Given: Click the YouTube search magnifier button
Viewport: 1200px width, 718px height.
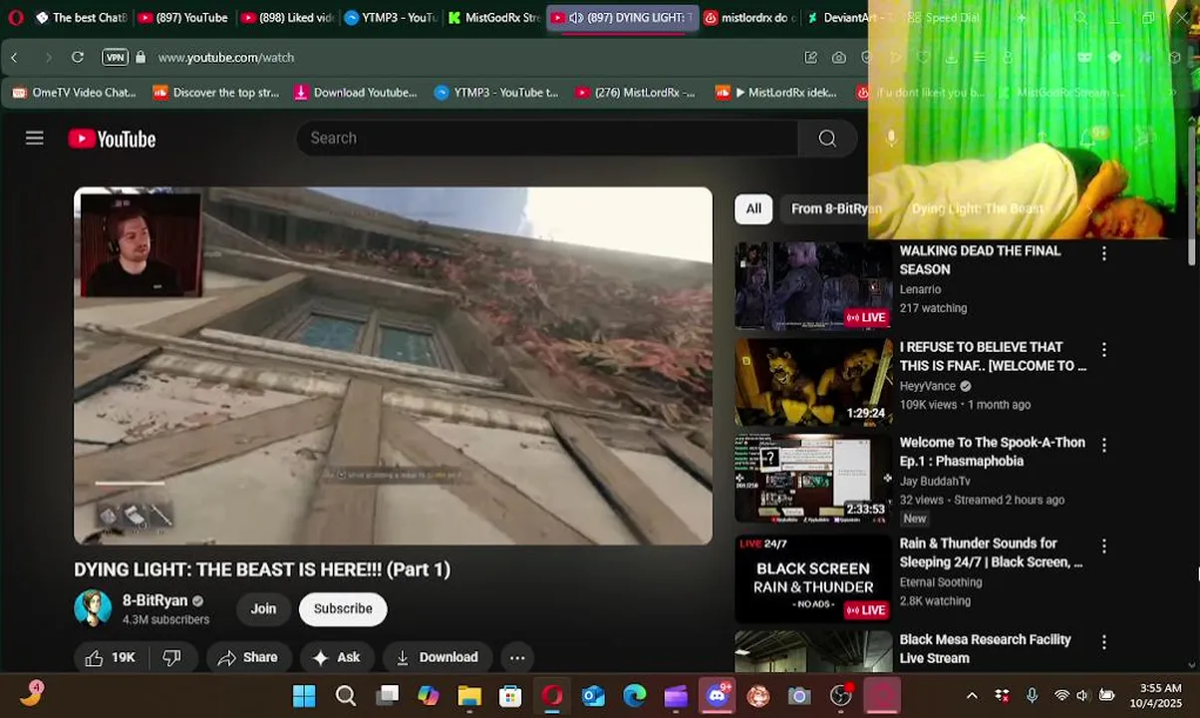Looking at the screenshot, I should (x=827, y=139).
